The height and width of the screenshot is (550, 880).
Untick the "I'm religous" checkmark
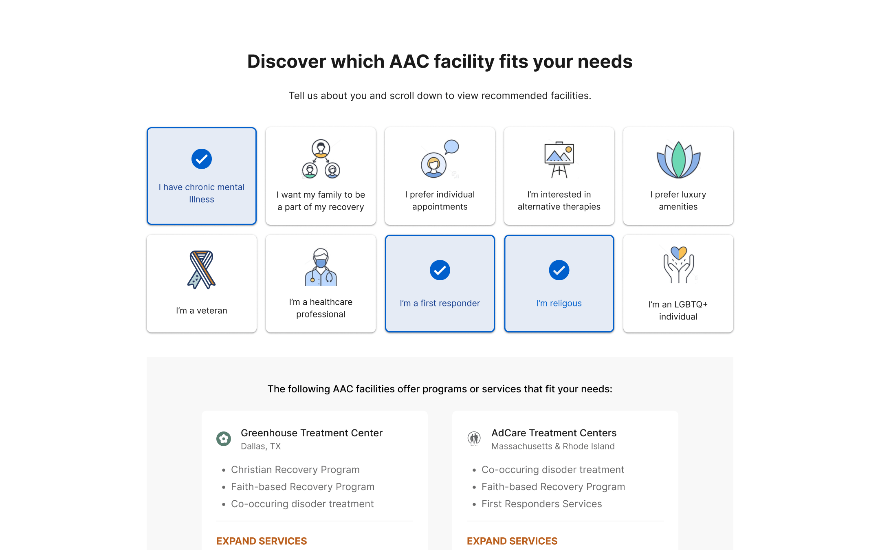pyautogui.click(x=559, y=270)
